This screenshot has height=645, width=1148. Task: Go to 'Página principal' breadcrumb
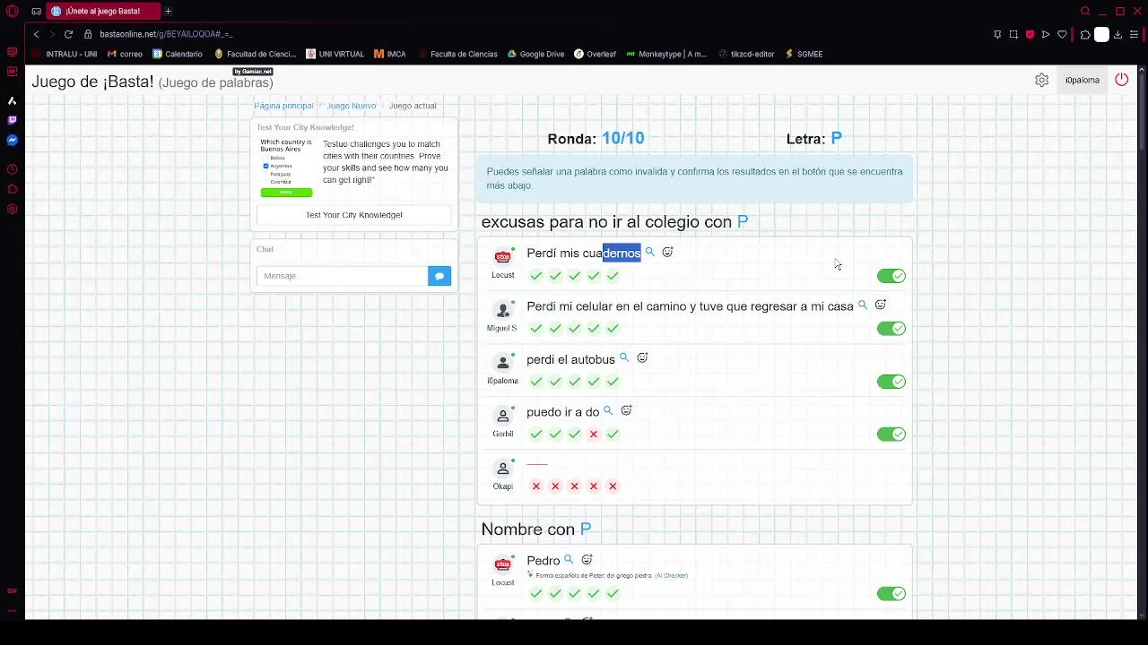pos(283,106)
